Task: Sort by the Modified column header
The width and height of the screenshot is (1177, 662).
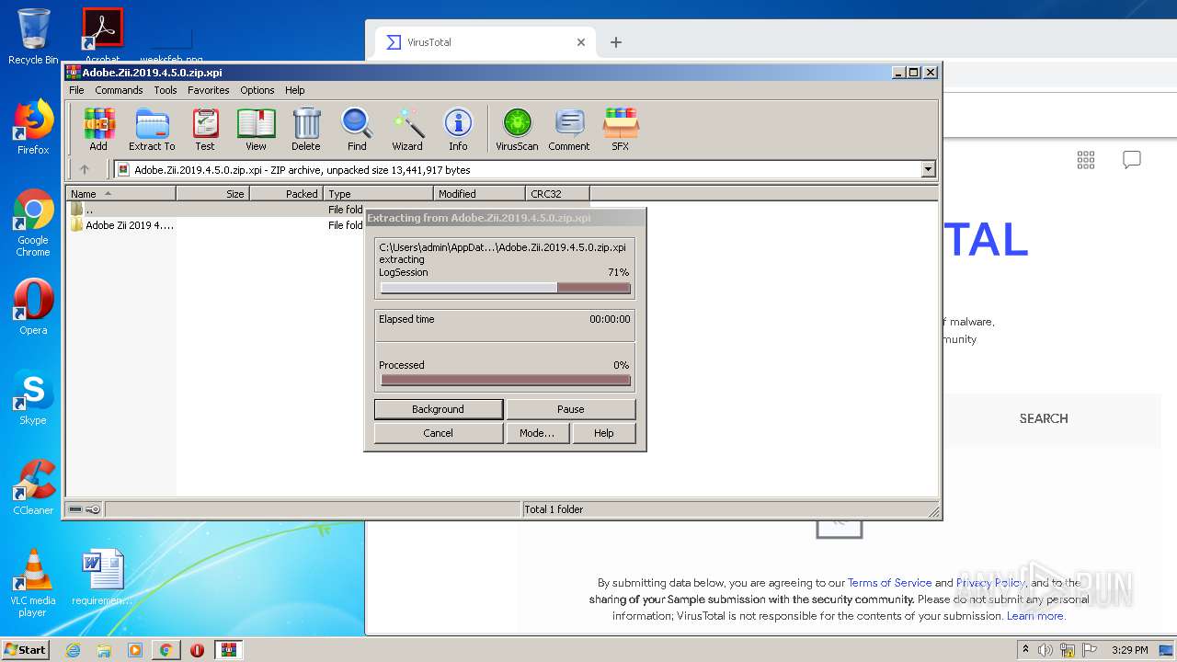Action: (479, 194)
